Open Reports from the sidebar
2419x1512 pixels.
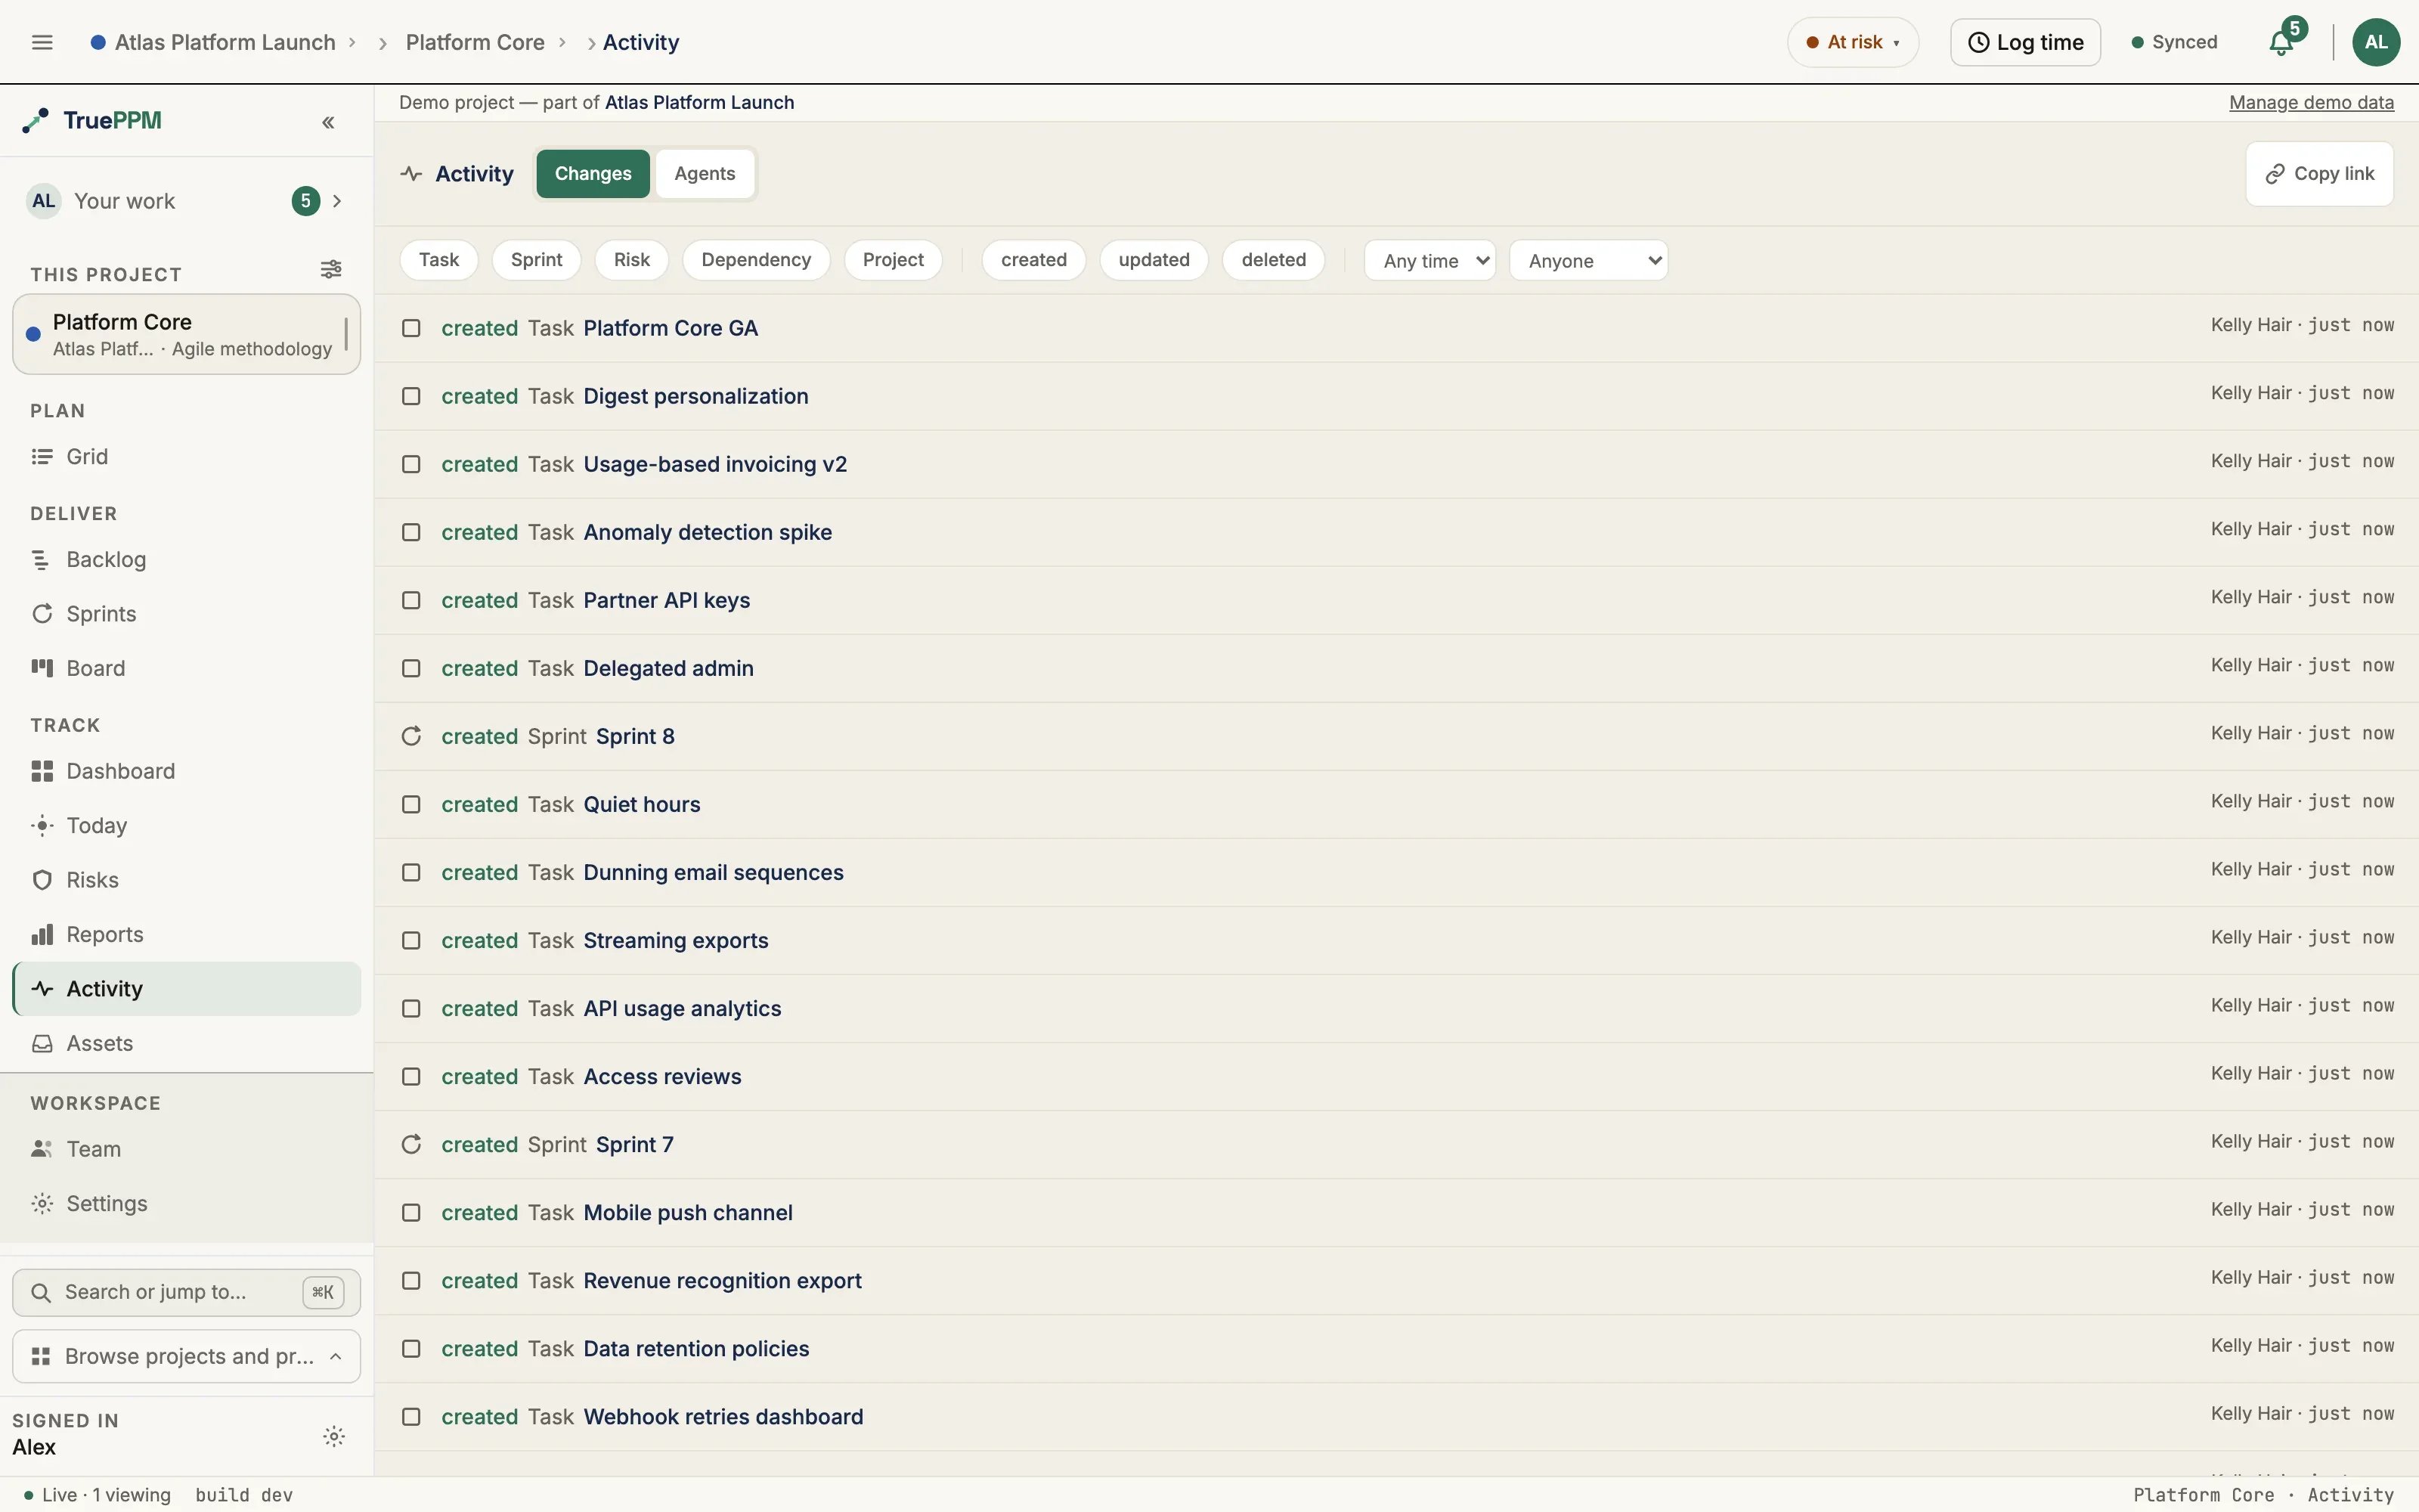tap(187, 934)
